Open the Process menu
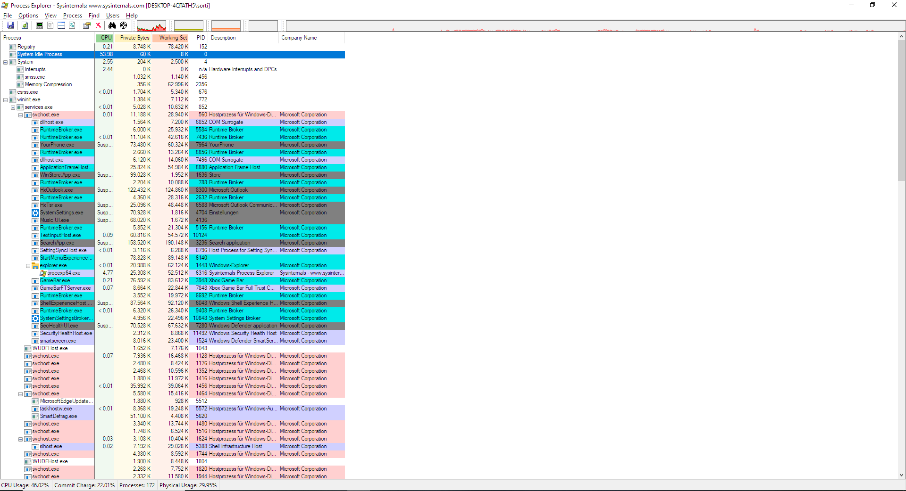This screenshot has width=906, height=491. 73,16
